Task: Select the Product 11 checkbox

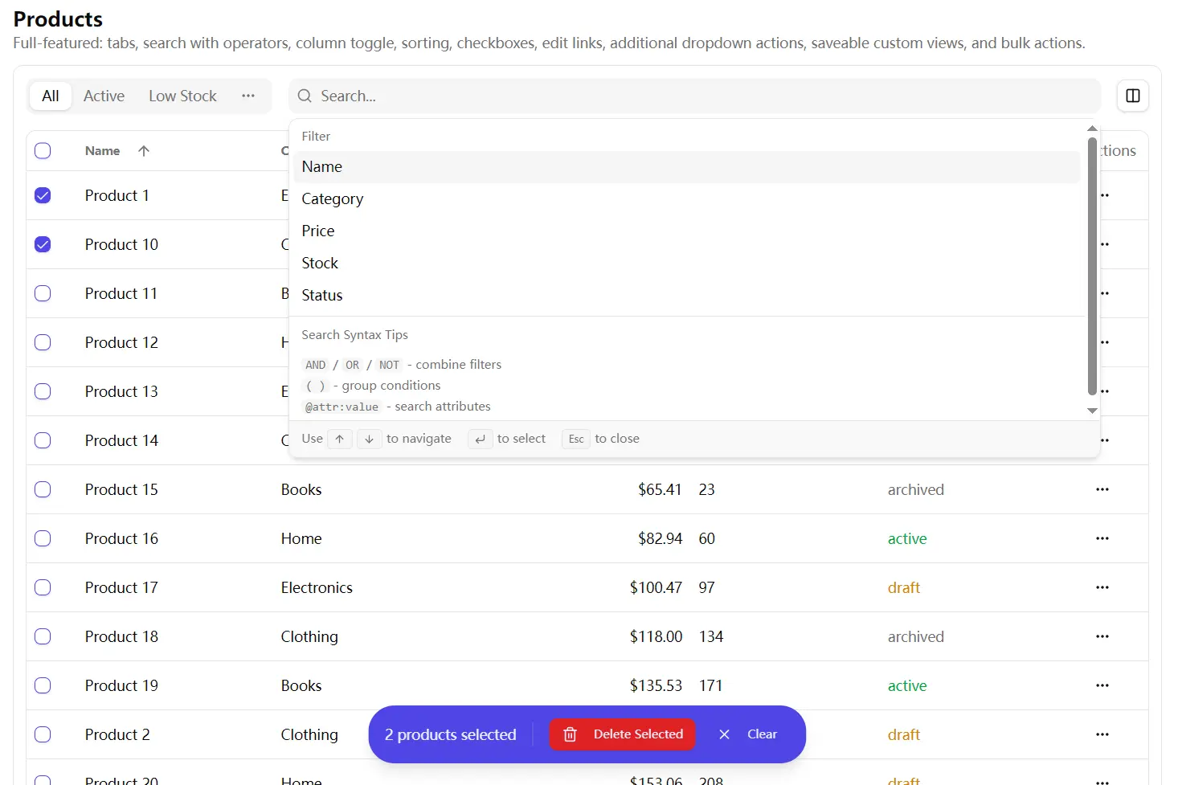Action: click(43, 293)
